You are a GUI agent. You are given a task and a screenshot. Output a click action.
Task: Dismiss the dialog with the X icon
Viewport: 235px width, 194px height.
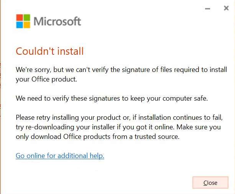click(226, 8)
